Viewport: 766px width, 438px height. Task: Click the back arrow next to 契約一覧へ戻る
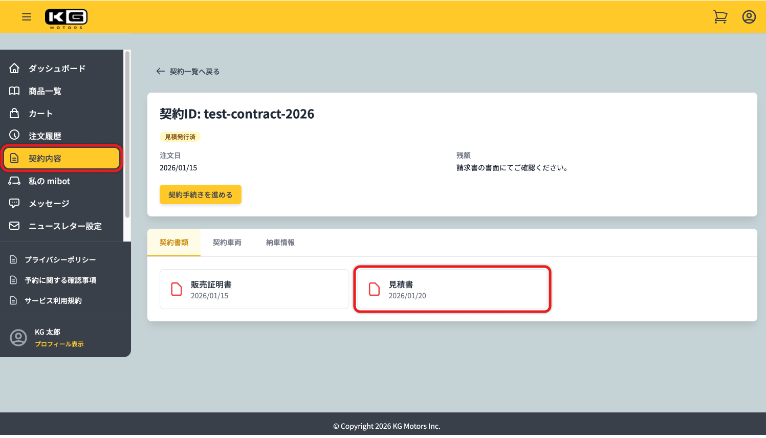point(160,71)
